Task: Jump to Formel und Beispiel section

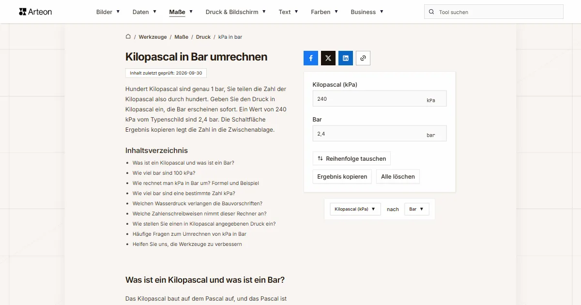Action: pos(196,183)
